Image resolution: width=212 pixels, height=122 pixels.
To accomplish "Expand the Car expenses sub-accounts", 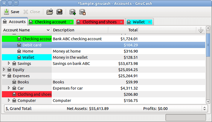I will point(9,88).
